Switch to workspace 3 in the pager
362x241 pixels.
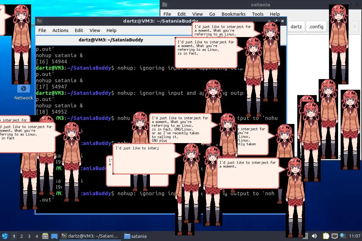pos(29,236)
